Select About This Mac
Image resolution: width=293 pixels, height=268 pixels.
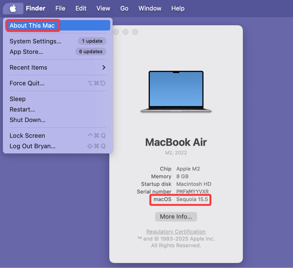58,25
